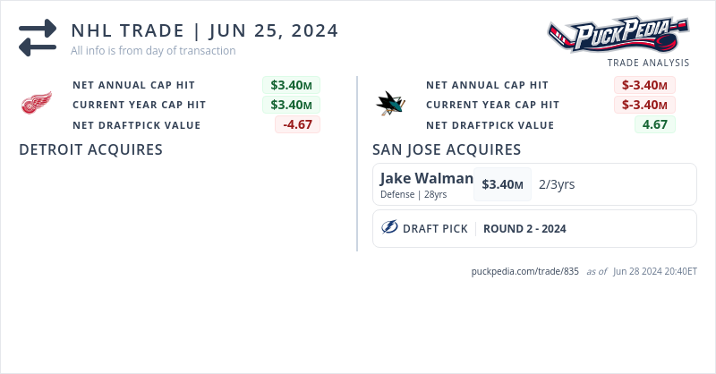The height and width of the screenshot is (374, 716).
Task: Click the Tampa Bay Lightning draft pick logo
Action: click(x=389, y=228)
